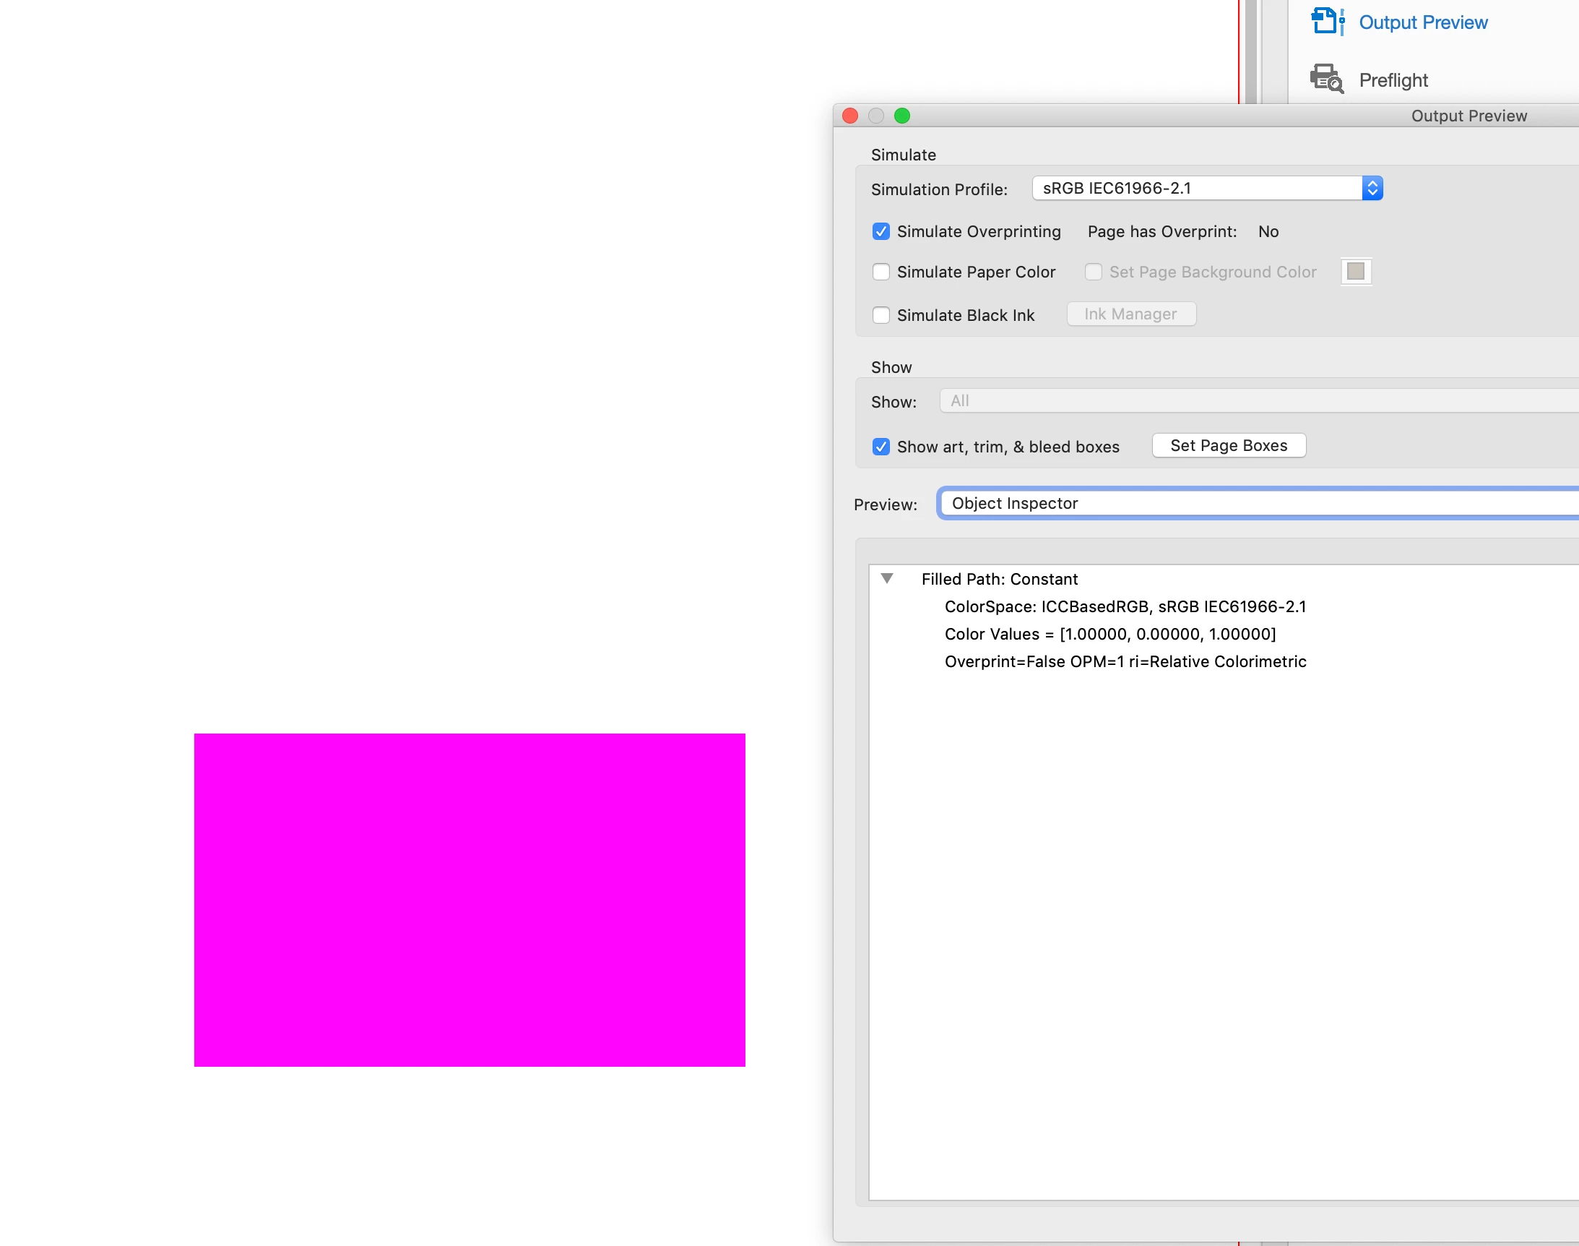Image resolution: width=1579 pixels, height=1246 pixels.
Task: Zoom the dialog with green button
Action: [x=901, y=116]
